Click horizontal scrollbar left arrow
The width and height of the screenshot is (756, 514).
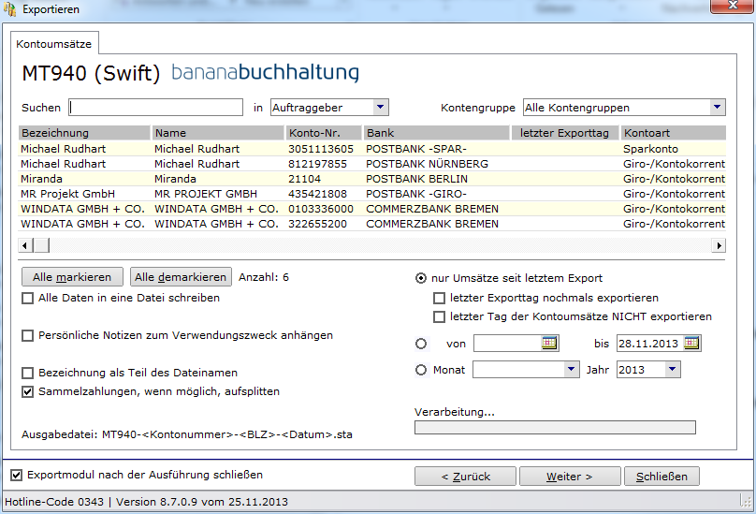[25, 245]
